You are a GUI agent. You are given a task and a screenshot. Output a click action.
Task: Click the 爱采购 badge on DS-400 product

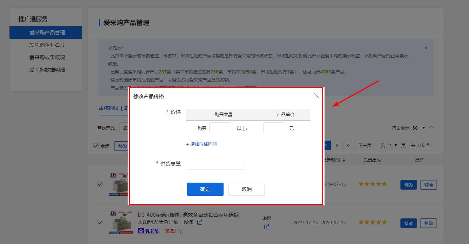click(148, 231)
